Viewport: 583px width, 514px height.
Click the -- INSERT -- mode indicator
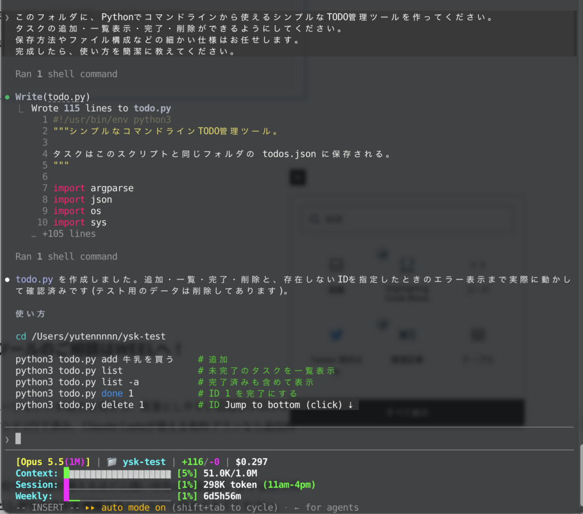[48, 508]
